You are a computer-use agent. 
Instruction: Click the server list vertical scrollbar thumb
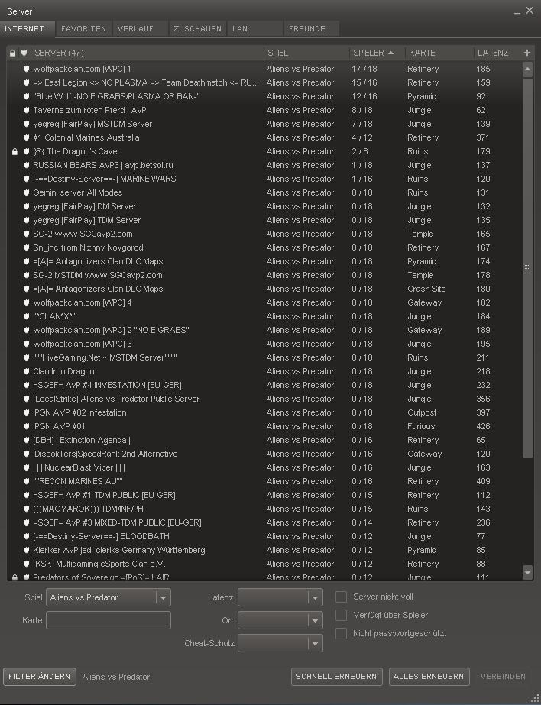click(527, 268)
